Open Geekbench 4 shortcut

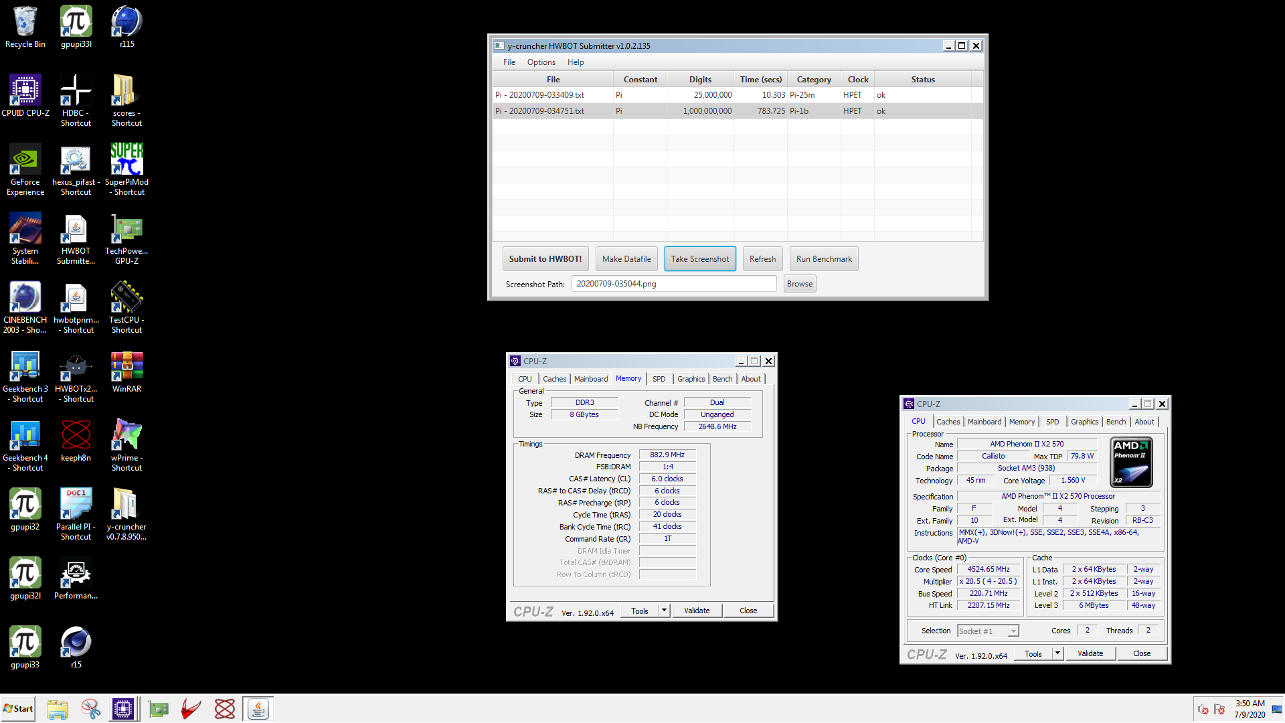[x=25, y=445]
